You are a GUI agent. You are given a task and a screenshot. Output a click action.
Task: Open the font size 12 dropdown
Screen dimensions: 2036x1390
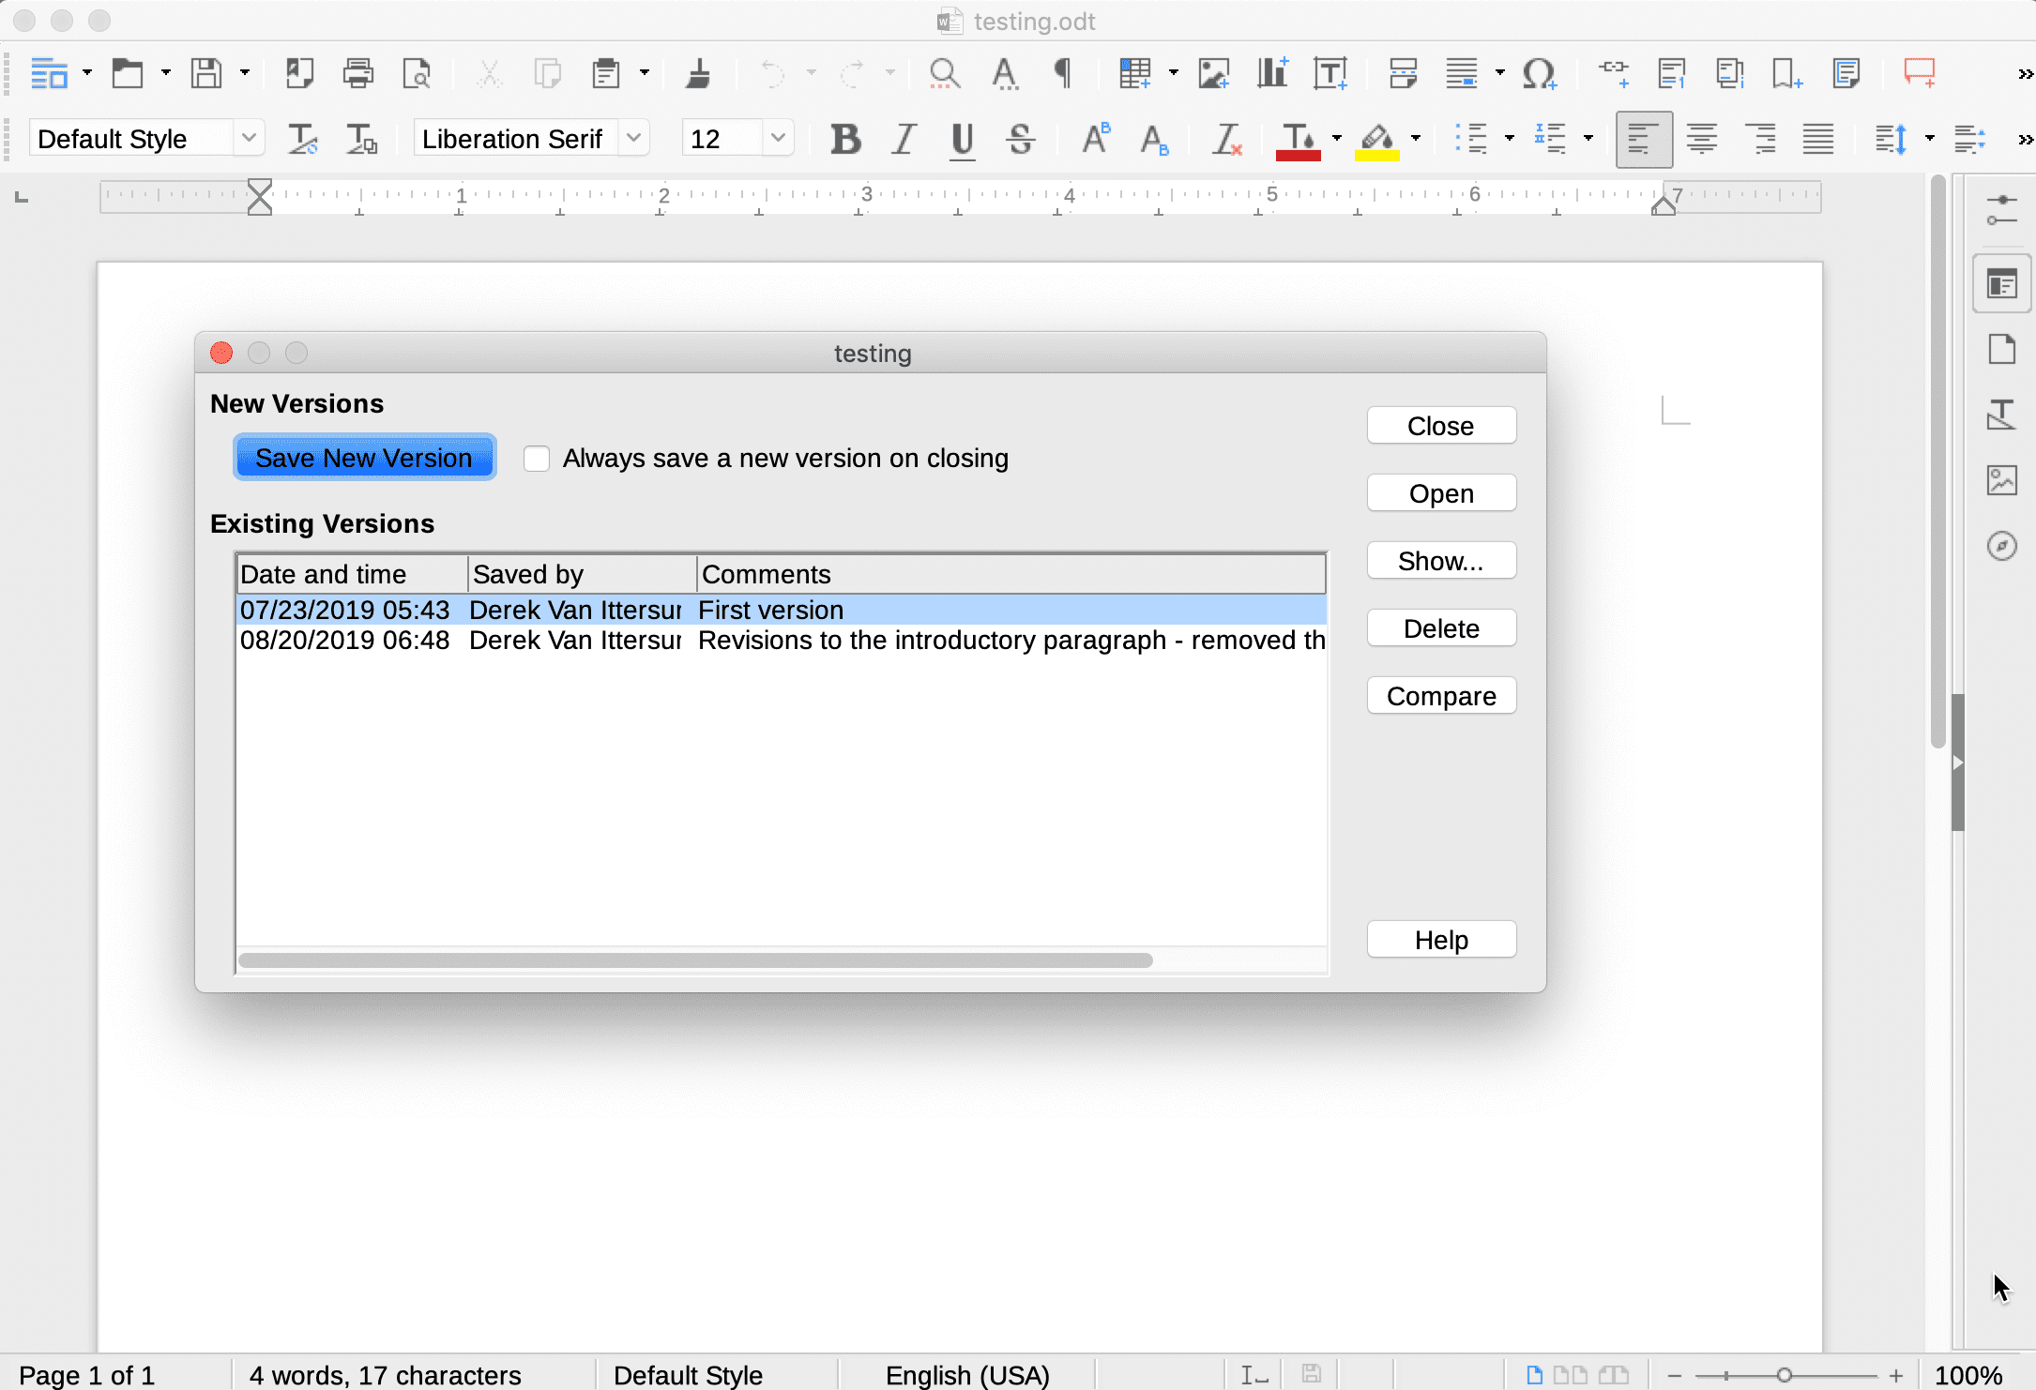click(778, 139)
